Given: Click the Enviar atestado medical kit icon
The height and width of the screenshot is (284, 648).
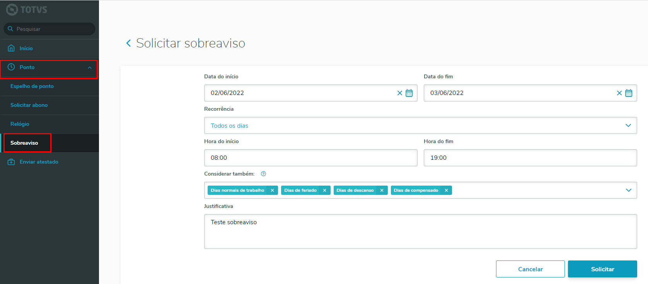Looking at the screenshot, I should point(11,162).
